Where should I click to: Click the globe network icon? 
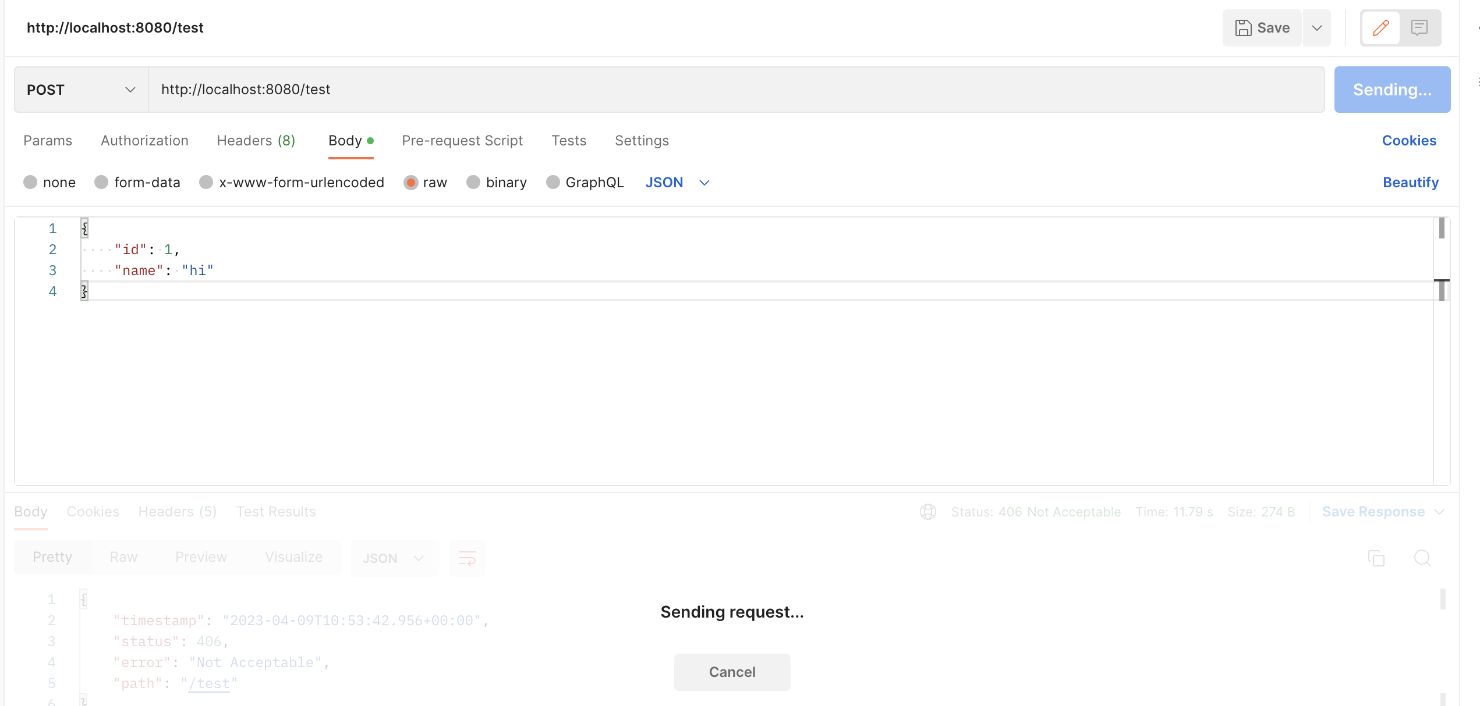tap(927, 512)
